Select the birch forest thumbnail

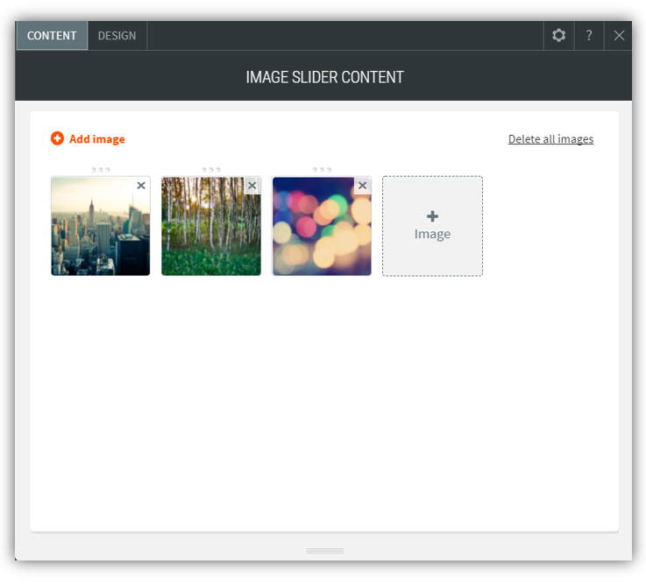pyautogui.click(x=211, y=226)
